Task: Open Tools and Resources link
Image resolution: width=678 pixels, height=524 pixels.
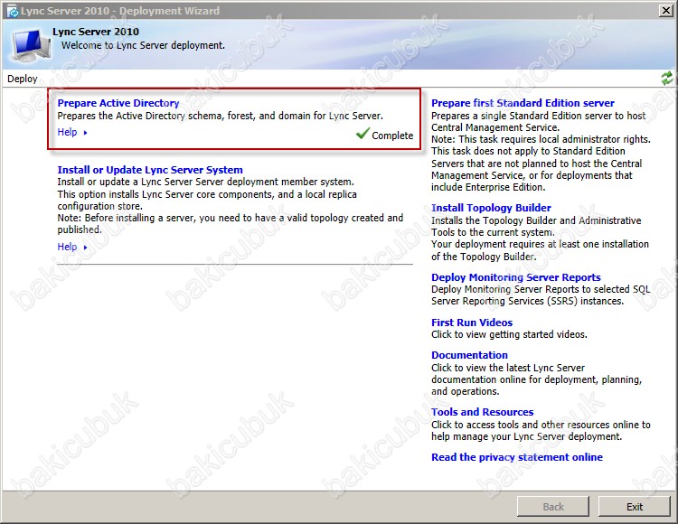Action: pos(482,412)
